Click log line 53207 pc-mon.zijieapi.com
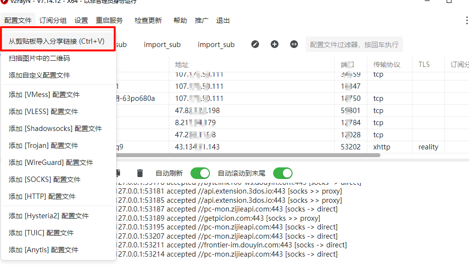 pyautogui.click(x=227, y=236)
